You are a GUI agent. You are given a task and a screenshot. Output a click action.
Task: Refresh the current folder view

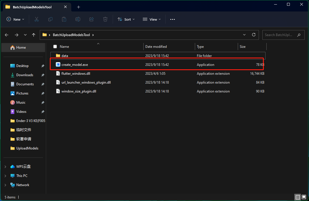253,35
